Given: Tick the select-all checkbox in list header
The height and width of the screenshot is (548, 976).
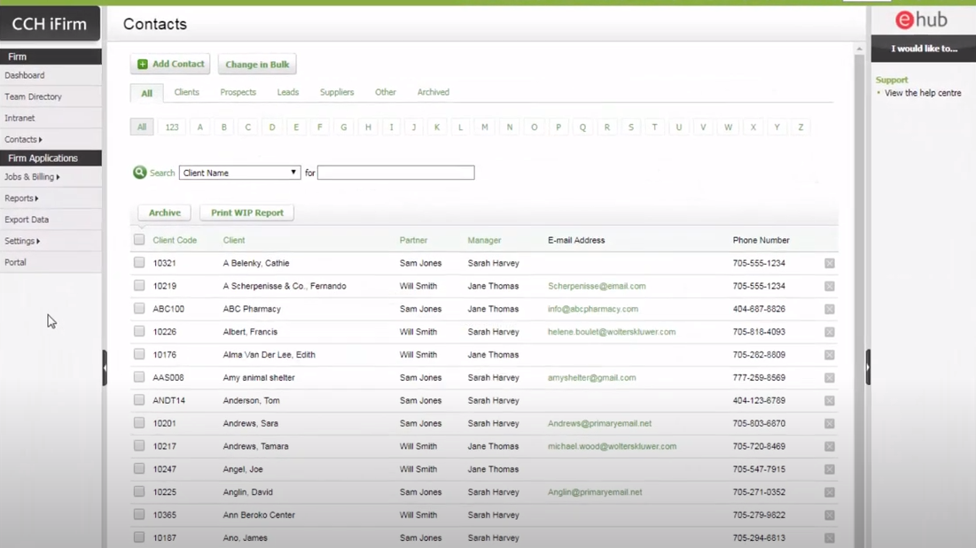Looking at the screenshot, I should click(x=138, y=240).
